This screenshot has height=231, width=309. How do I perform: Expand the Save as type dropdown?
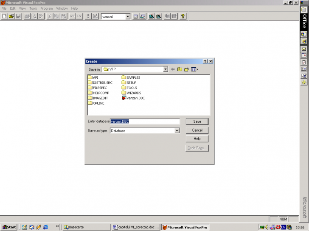click(x=177, y=131)
